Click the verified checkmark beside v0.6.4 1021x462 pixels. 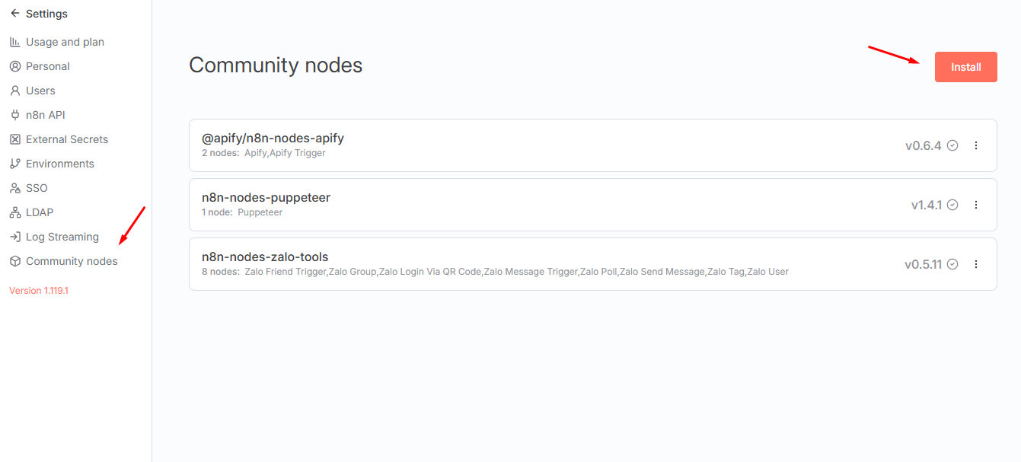[952, 145]
